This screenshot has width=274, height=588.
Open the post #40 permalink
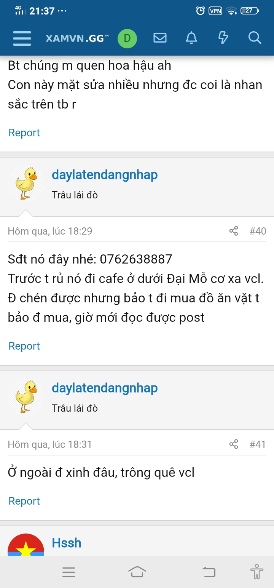tap(258, 231)
